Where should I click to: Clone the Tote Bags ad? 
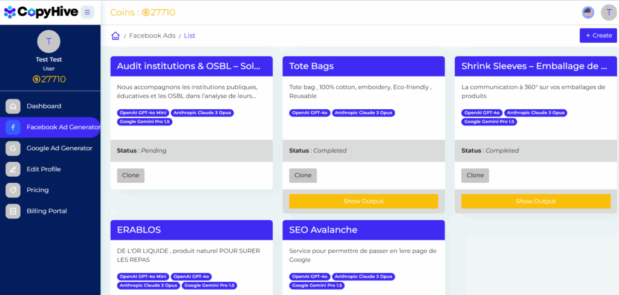pos(303,176)
